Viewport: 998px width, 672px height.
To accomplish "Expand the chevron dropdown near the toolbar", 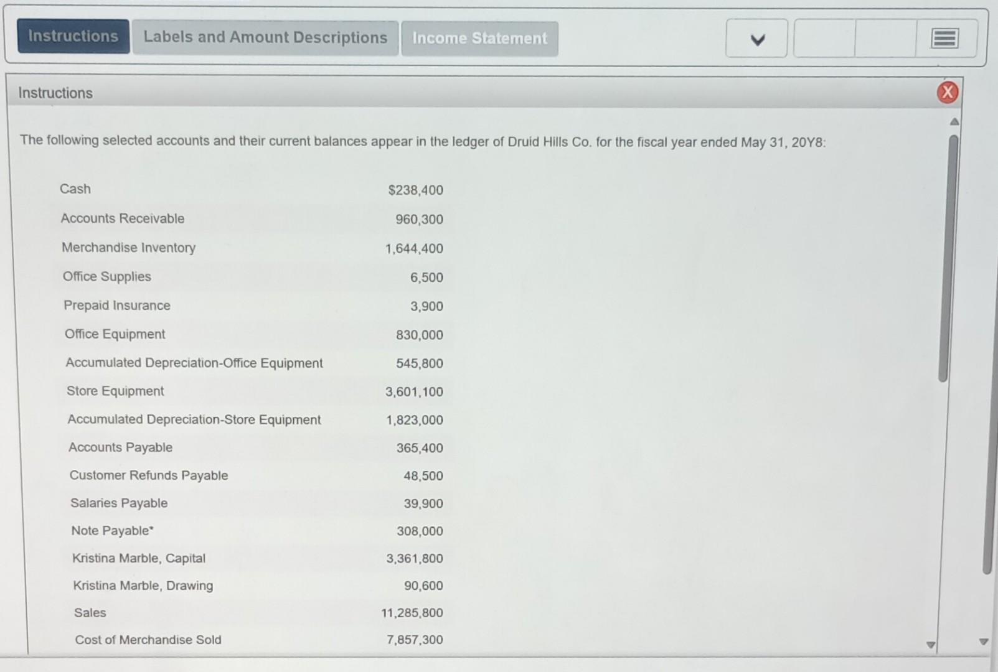I will [756, 39].
